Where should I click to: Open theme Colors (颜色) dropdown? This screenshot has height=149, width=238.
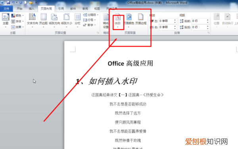[17, 15]
